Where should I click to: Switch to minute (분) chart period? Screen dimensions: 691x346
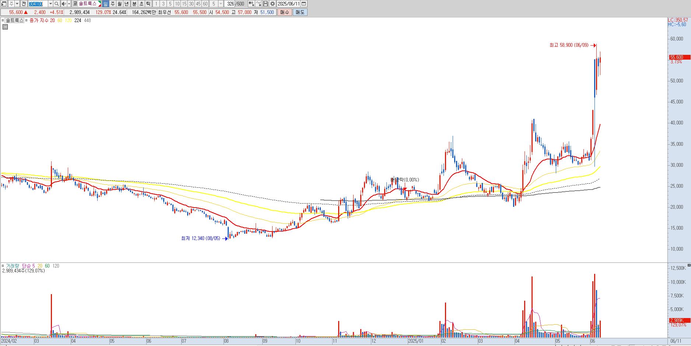(x=134, y=4)
